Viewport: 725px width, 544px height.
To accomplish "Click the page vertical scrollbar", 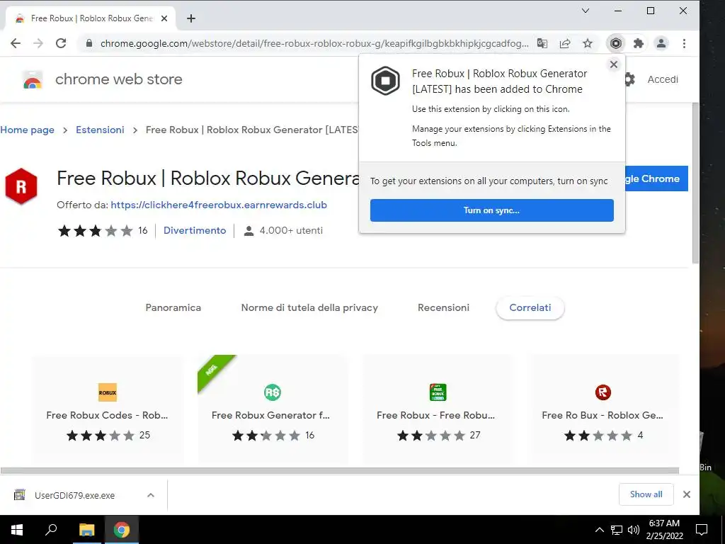I will coord(695,184).
